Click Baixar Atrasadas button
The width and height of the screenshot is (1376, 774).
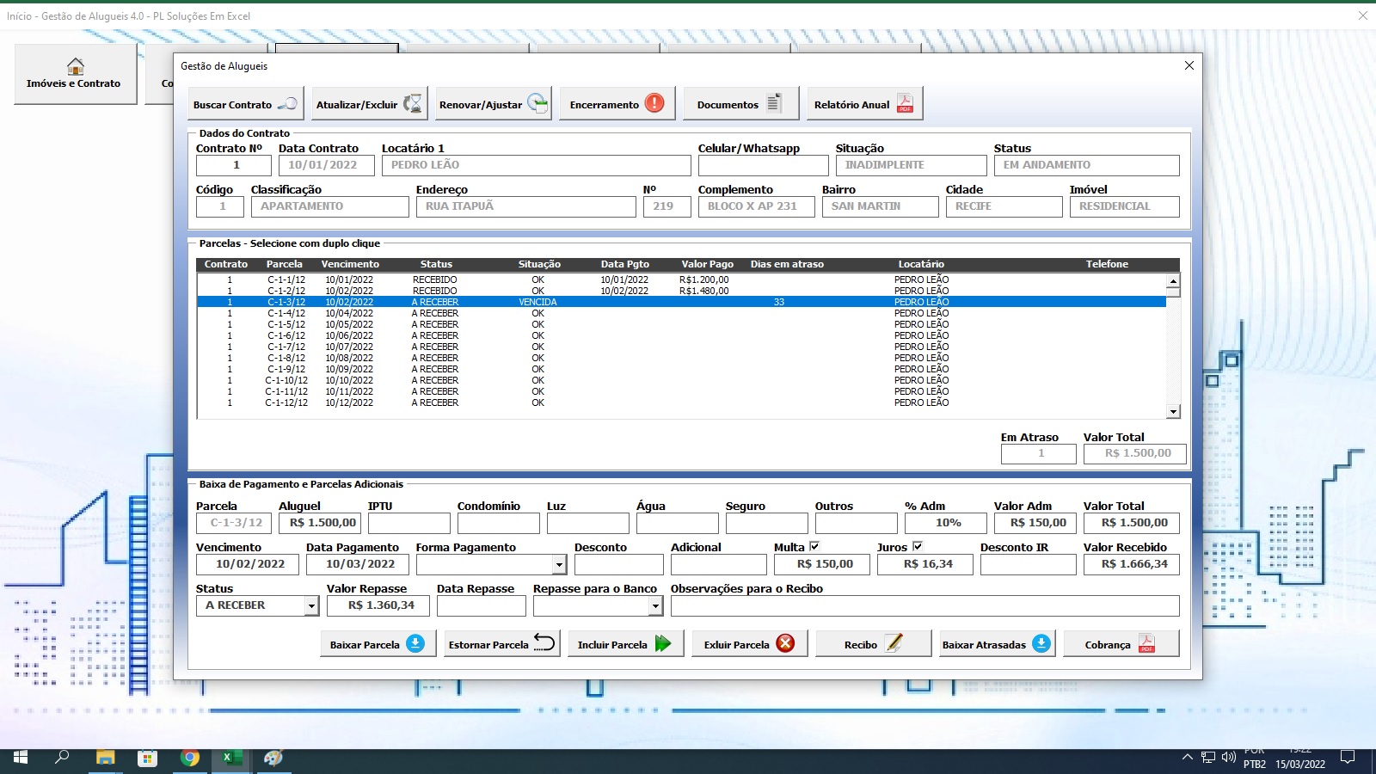point(997,644)
